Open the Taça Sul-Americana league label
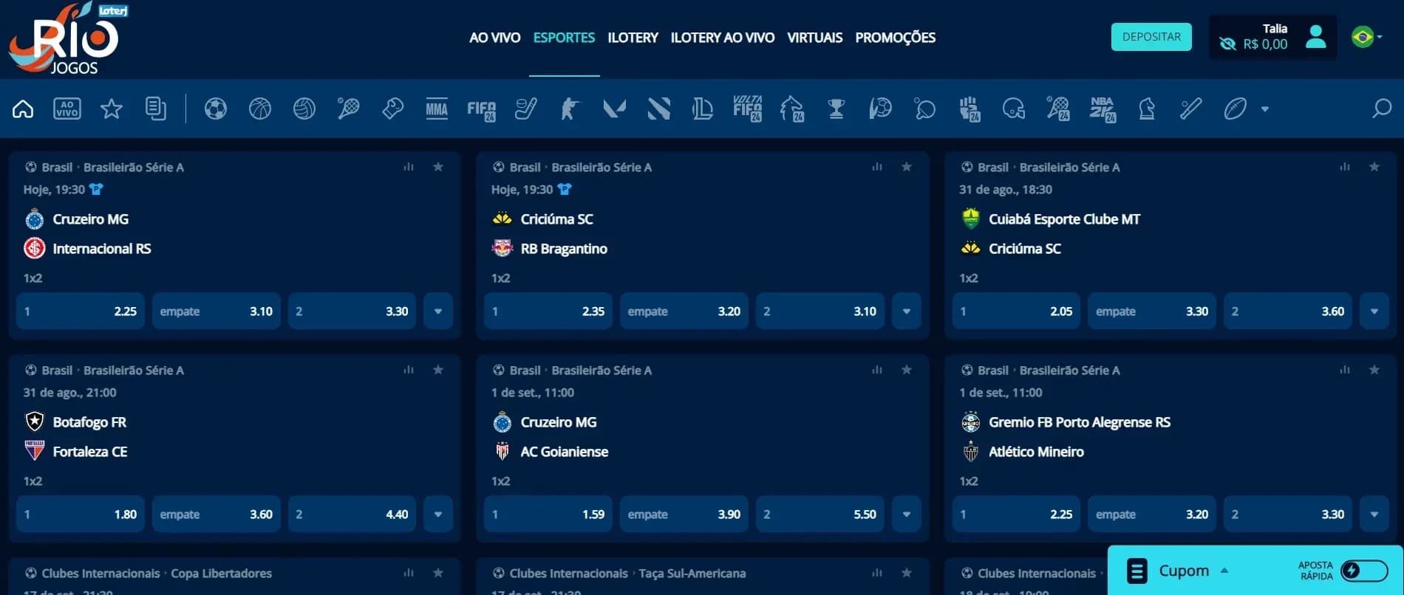Screen dimensions: 1404x595 (692, 574)
